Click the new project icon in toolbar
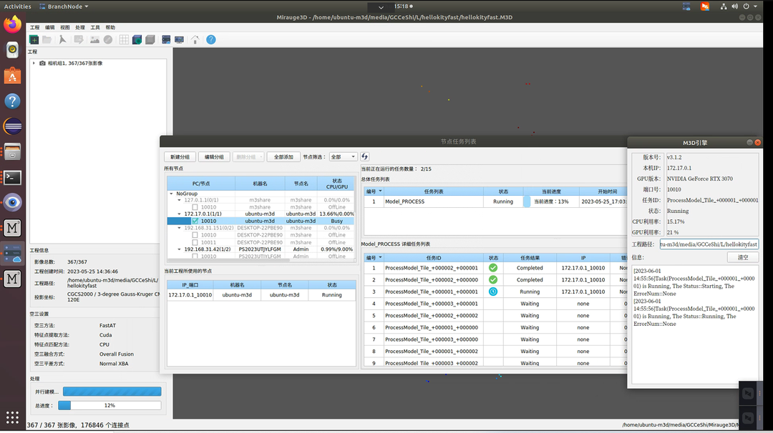The height and width of the screenshot is (433, 773). tap(34, 40)
